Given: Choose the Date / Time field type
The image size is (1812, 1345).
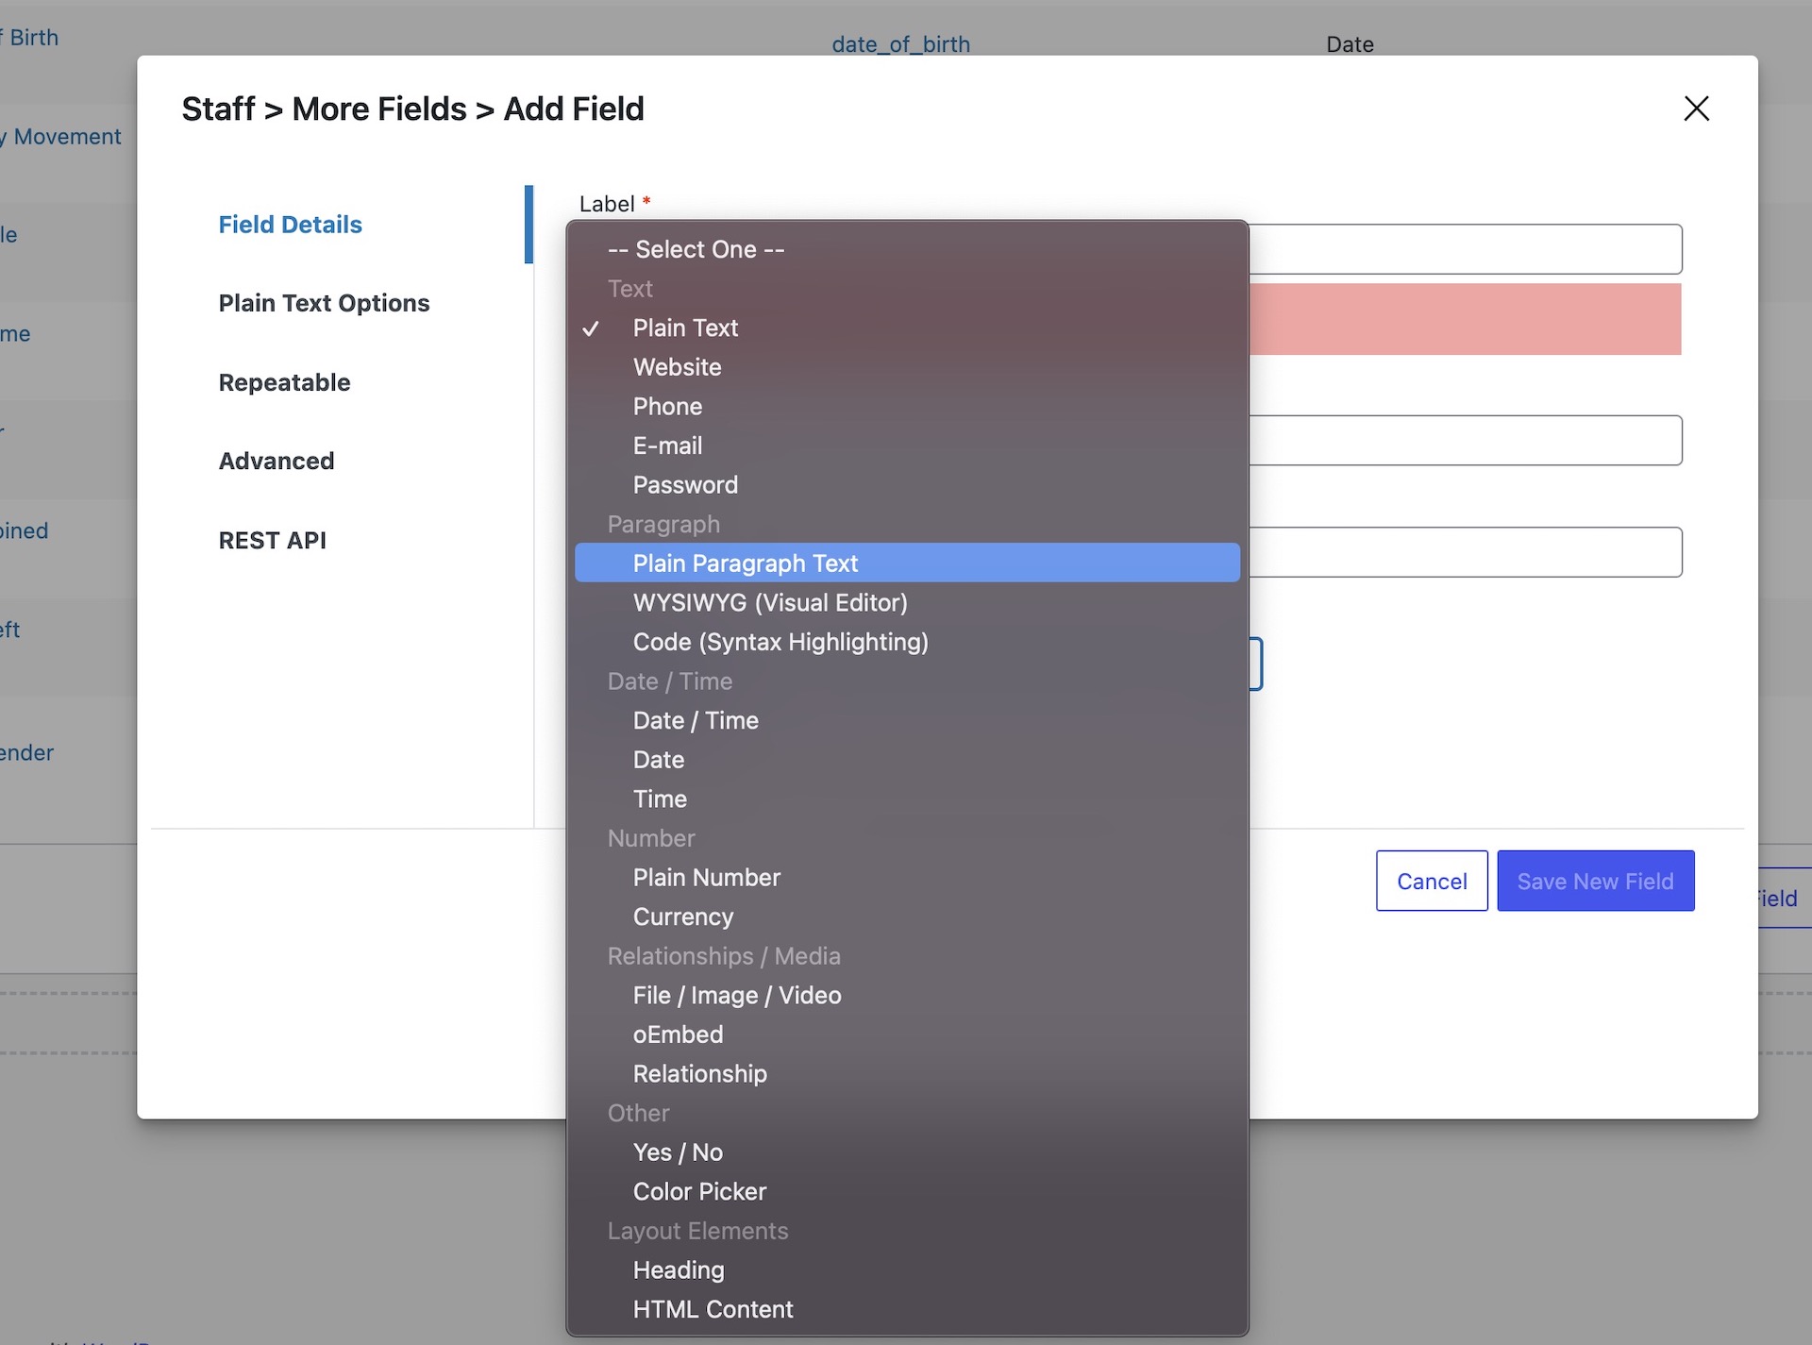Looking at the screenshot, I should tap(696, 720).
